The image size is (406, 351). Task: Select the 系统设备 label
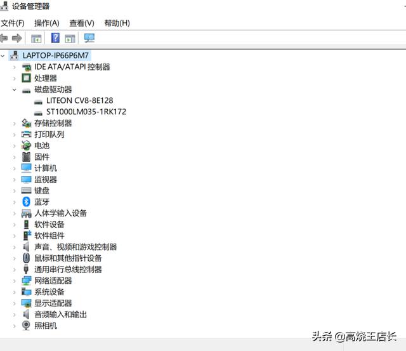pos(49,292)
